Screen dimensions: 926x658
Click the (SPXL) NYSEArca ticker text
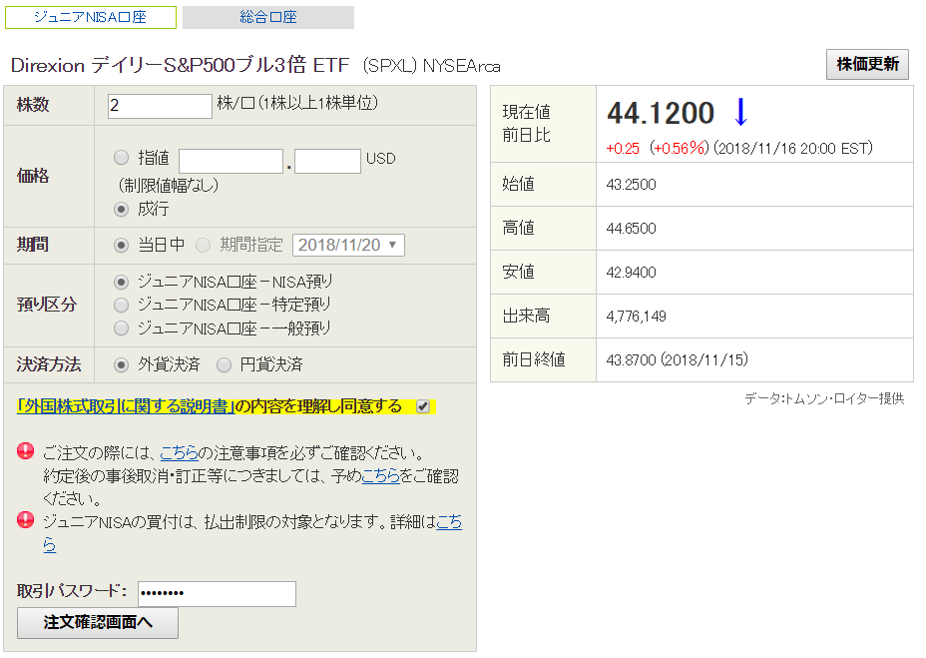coord(432,66)
